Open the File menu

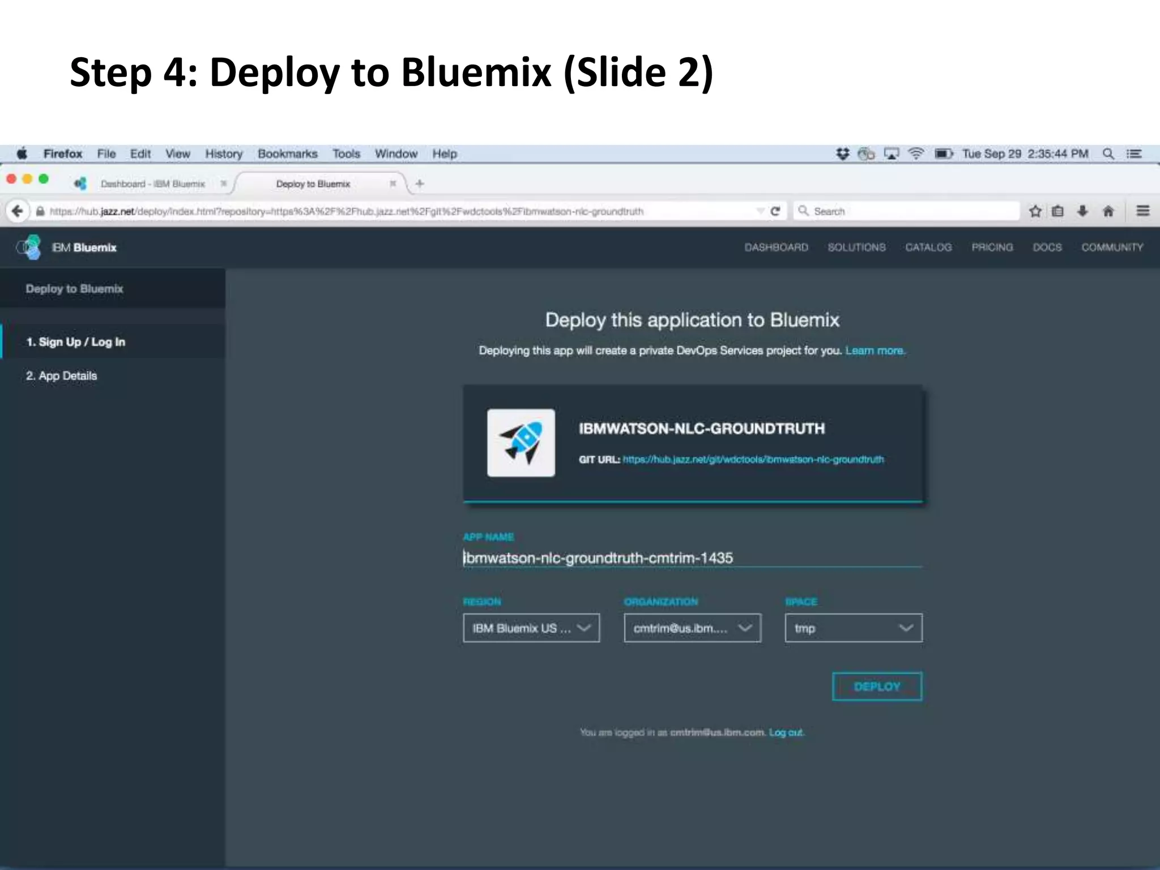tap(106, 153)
